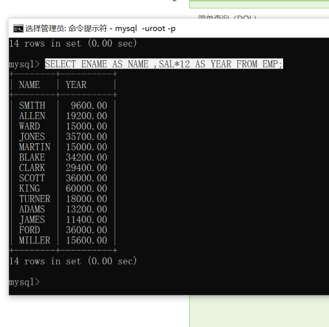Click the 60000.00 value in the KING row
The image size is (329, 327).
[x=87, y=188]
